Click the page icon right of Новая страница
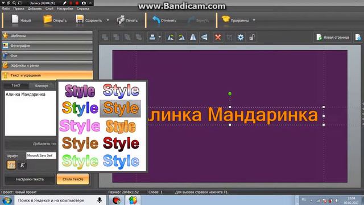Image resolution: width=364 pixels, height=205 pixels. tap(358, 37)
